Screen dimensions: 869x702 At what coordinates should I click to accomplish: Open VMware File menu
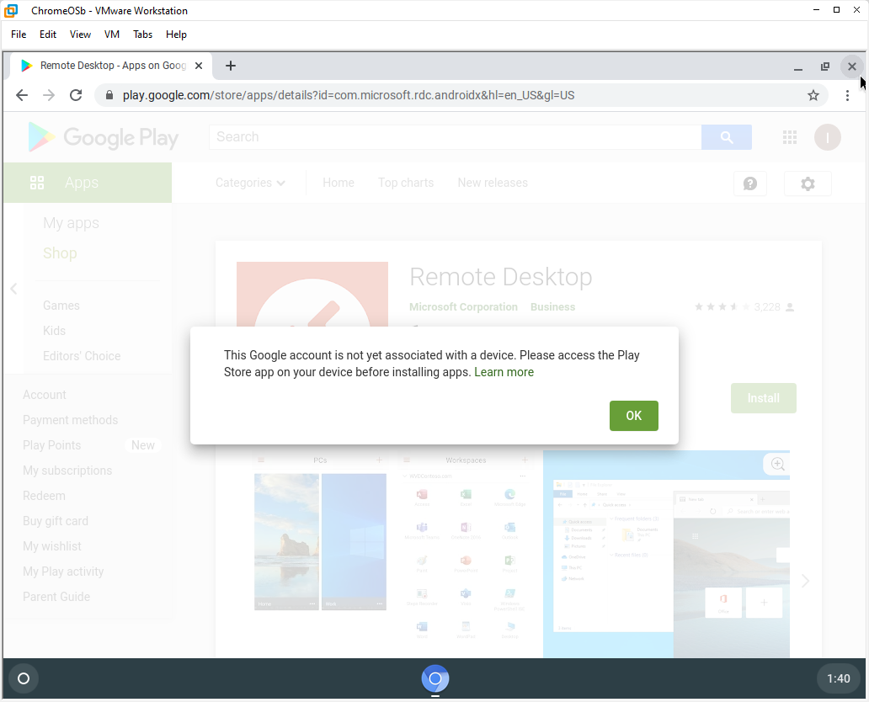point(19,35)
